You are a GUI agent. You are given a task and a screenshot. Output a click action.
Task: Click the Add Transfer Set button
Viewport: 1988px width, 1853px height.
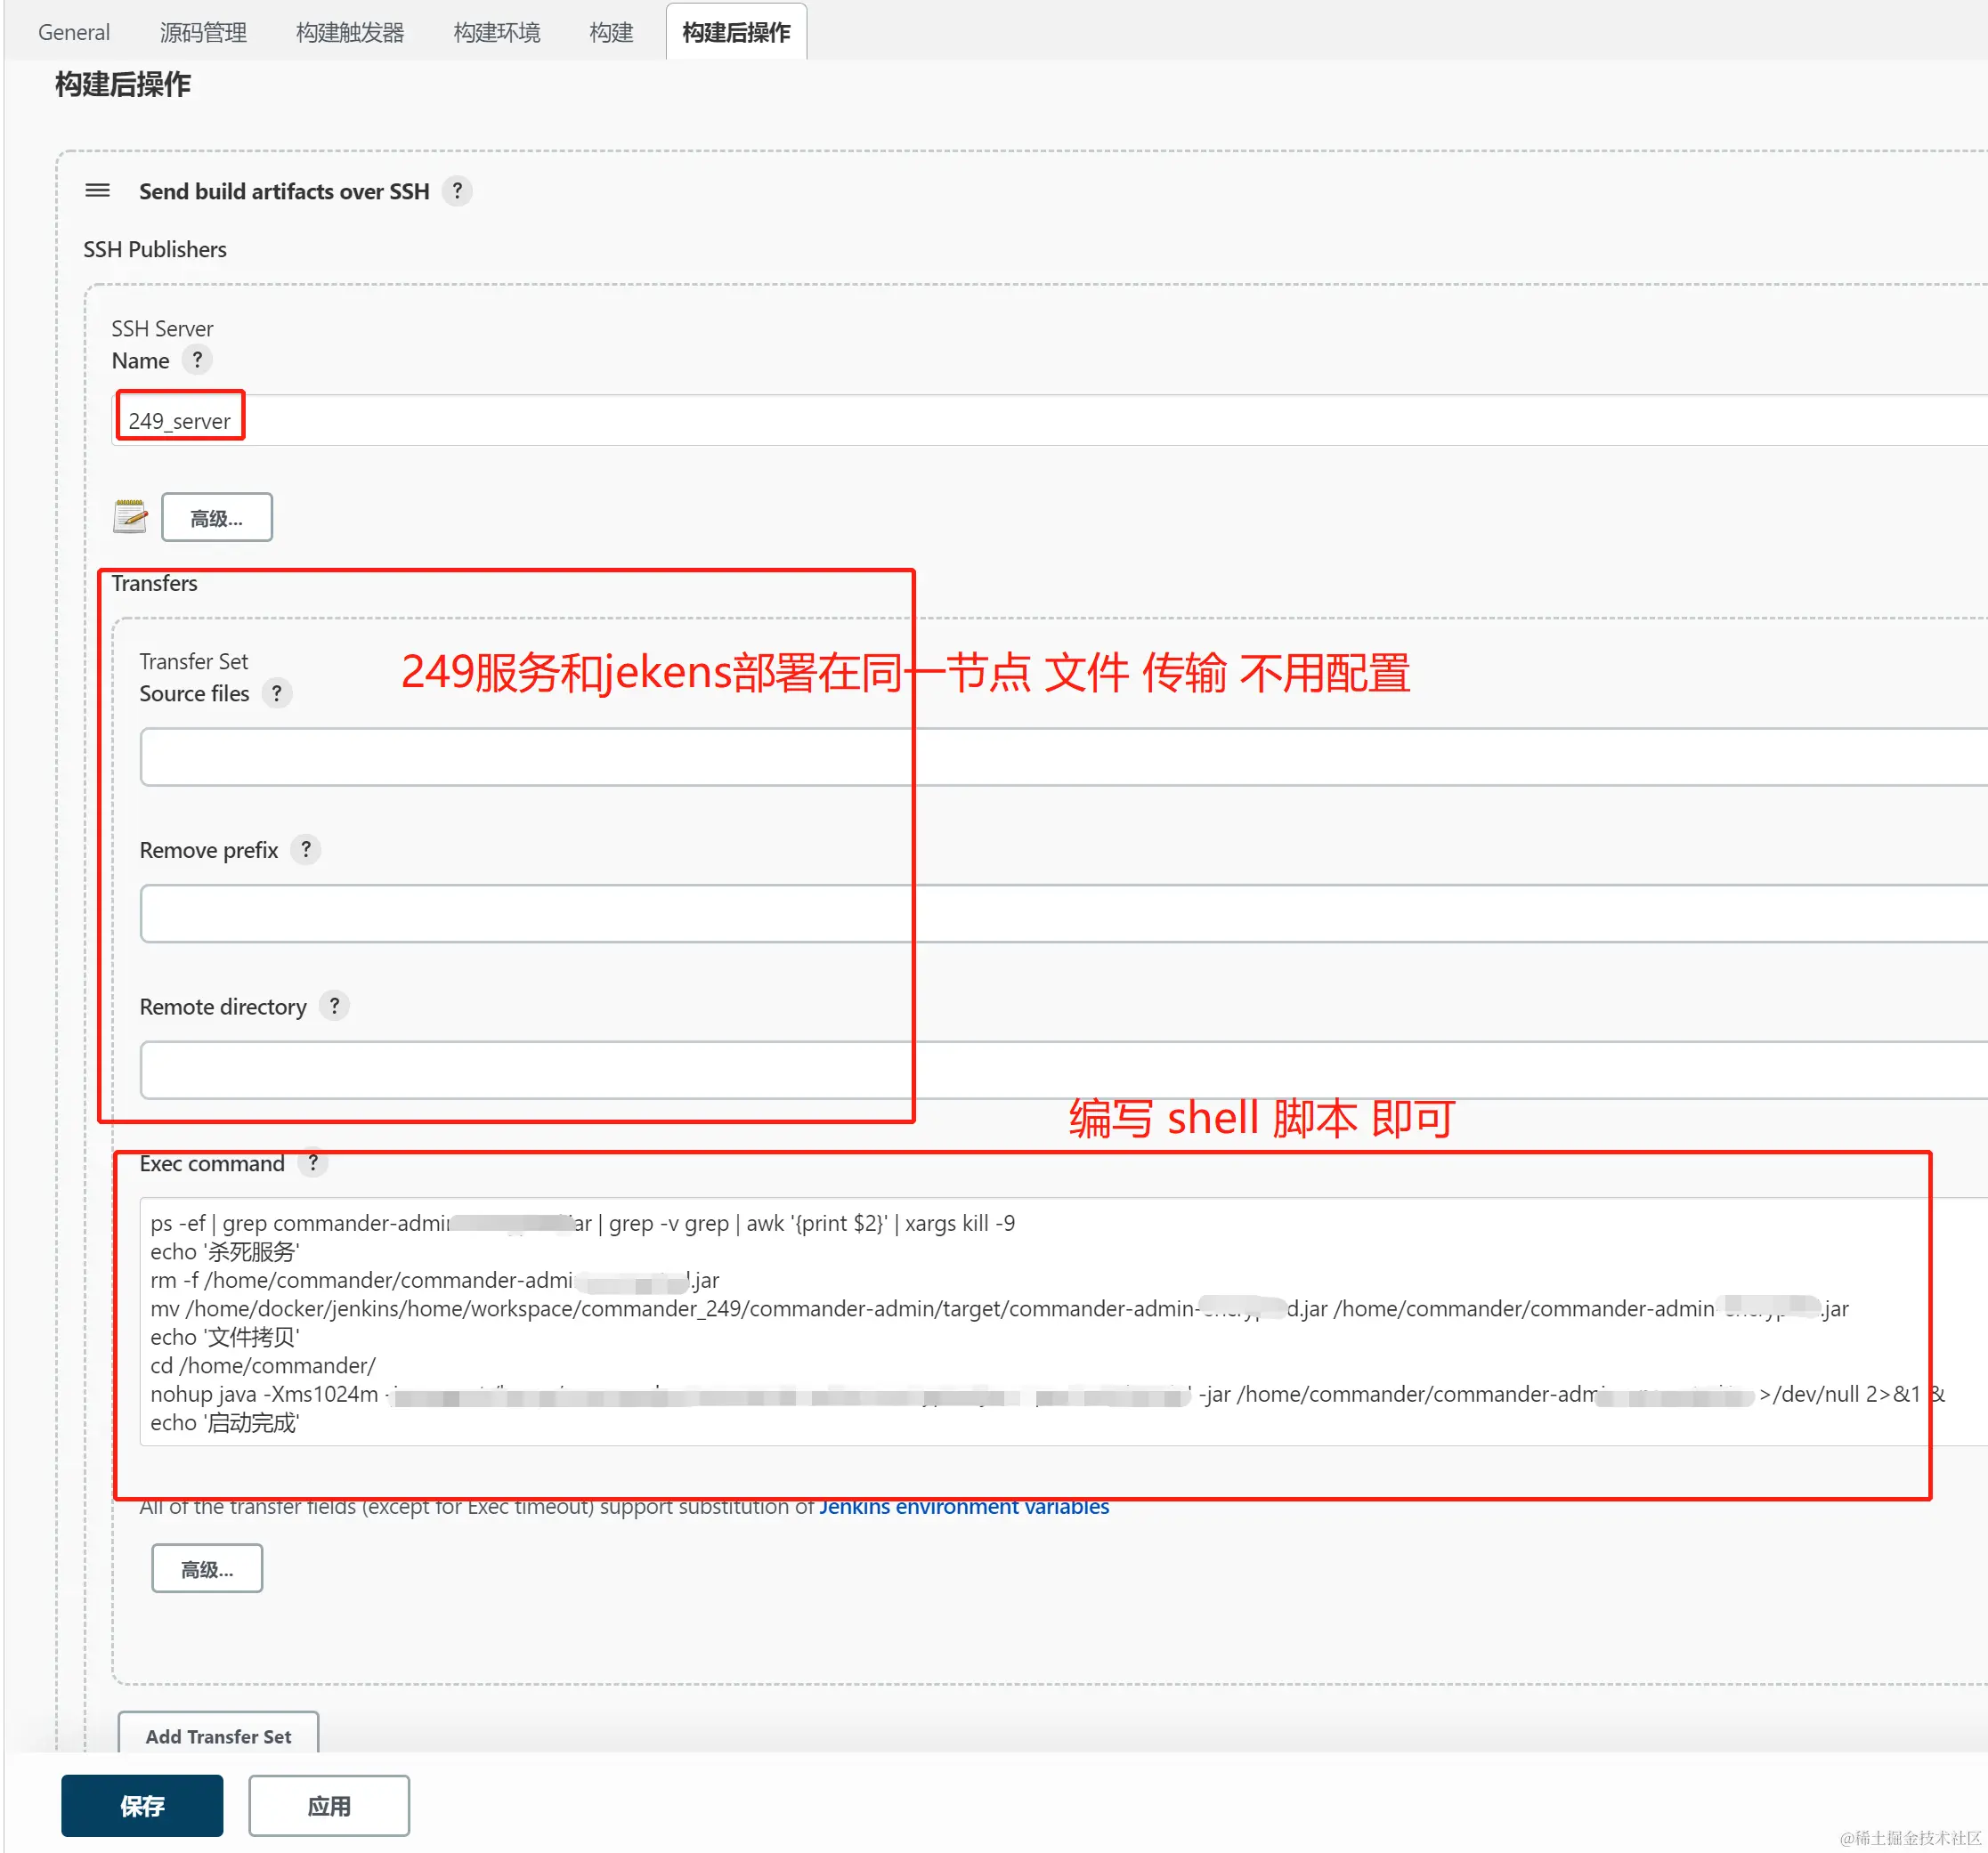click(x=218, y=1736)
